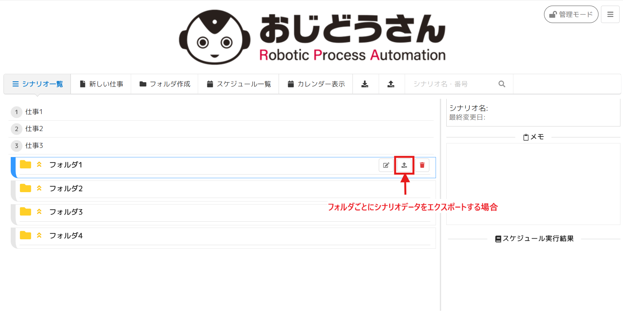Screen dimensions: 623x316
Task: Open フォルダ作成 menu item
Action: tap(165, 84)
